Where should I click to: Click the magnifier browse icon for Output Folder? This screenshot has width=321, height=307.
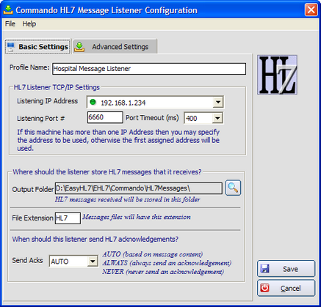click(x=233, y=188)
